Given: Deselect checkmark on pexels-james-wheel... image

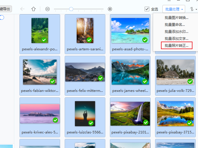Looking at the screenshot, I should coord(145,81).
